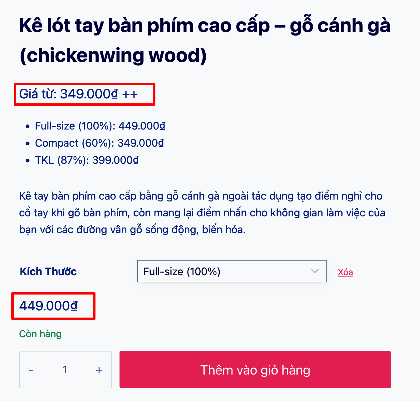Click the 399.000đ price in the list
420x401 pixels.
(115, 160)
